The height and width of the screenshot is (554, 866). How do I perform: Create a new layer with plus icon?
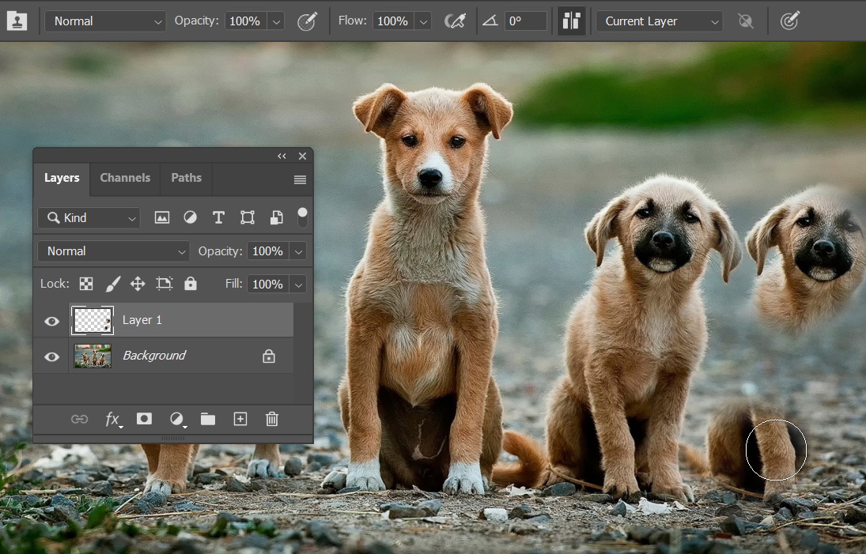point(240,419)
